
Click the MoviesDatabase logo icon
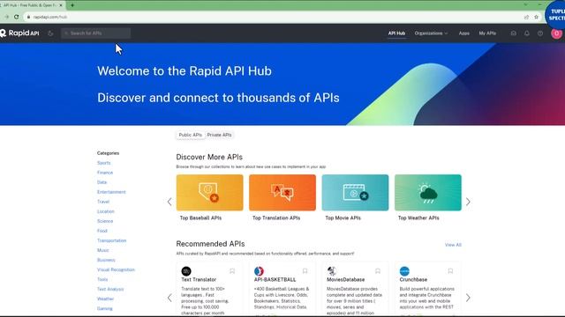pos(332,271)
